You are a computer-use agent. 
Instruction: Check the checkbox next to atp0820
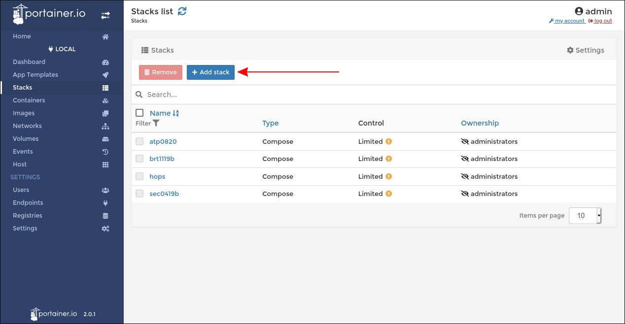[x=139, y=141]
